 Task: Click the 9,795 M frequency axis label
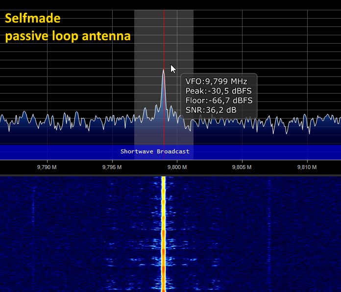[112, 167]
